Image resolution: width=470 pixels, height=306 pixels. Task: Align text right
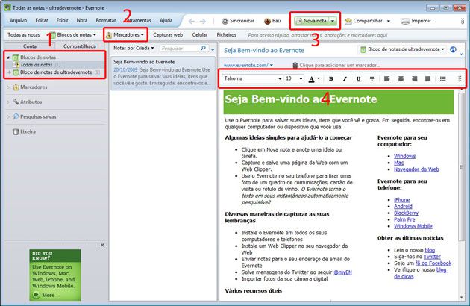[x=414, y=78]
